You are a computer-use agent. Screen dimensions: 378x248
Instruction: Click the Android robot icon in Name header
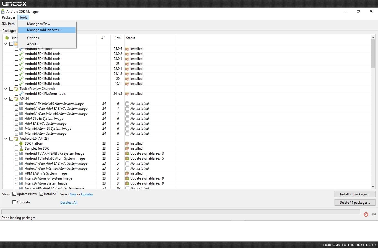click(x=7, y=38)
